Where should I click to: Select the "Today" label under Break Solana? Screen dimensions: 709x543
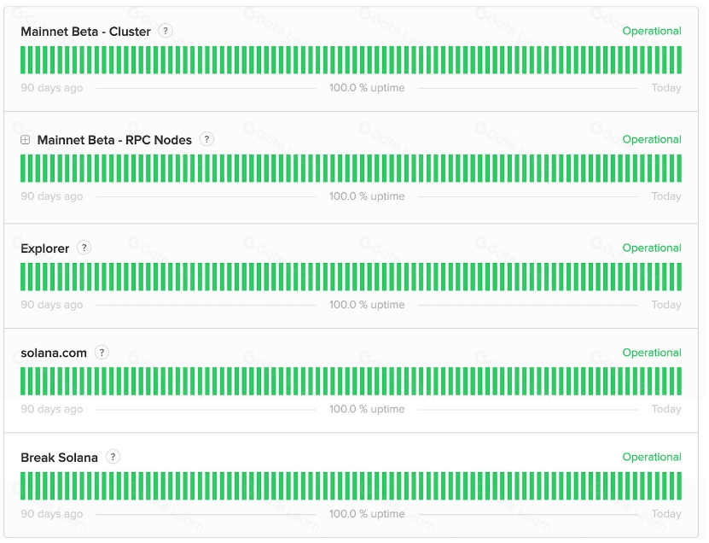coord(666,514)
